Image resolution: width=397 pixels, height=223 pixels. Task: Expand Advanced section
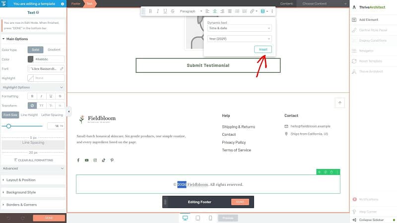(x=33, y=168)
